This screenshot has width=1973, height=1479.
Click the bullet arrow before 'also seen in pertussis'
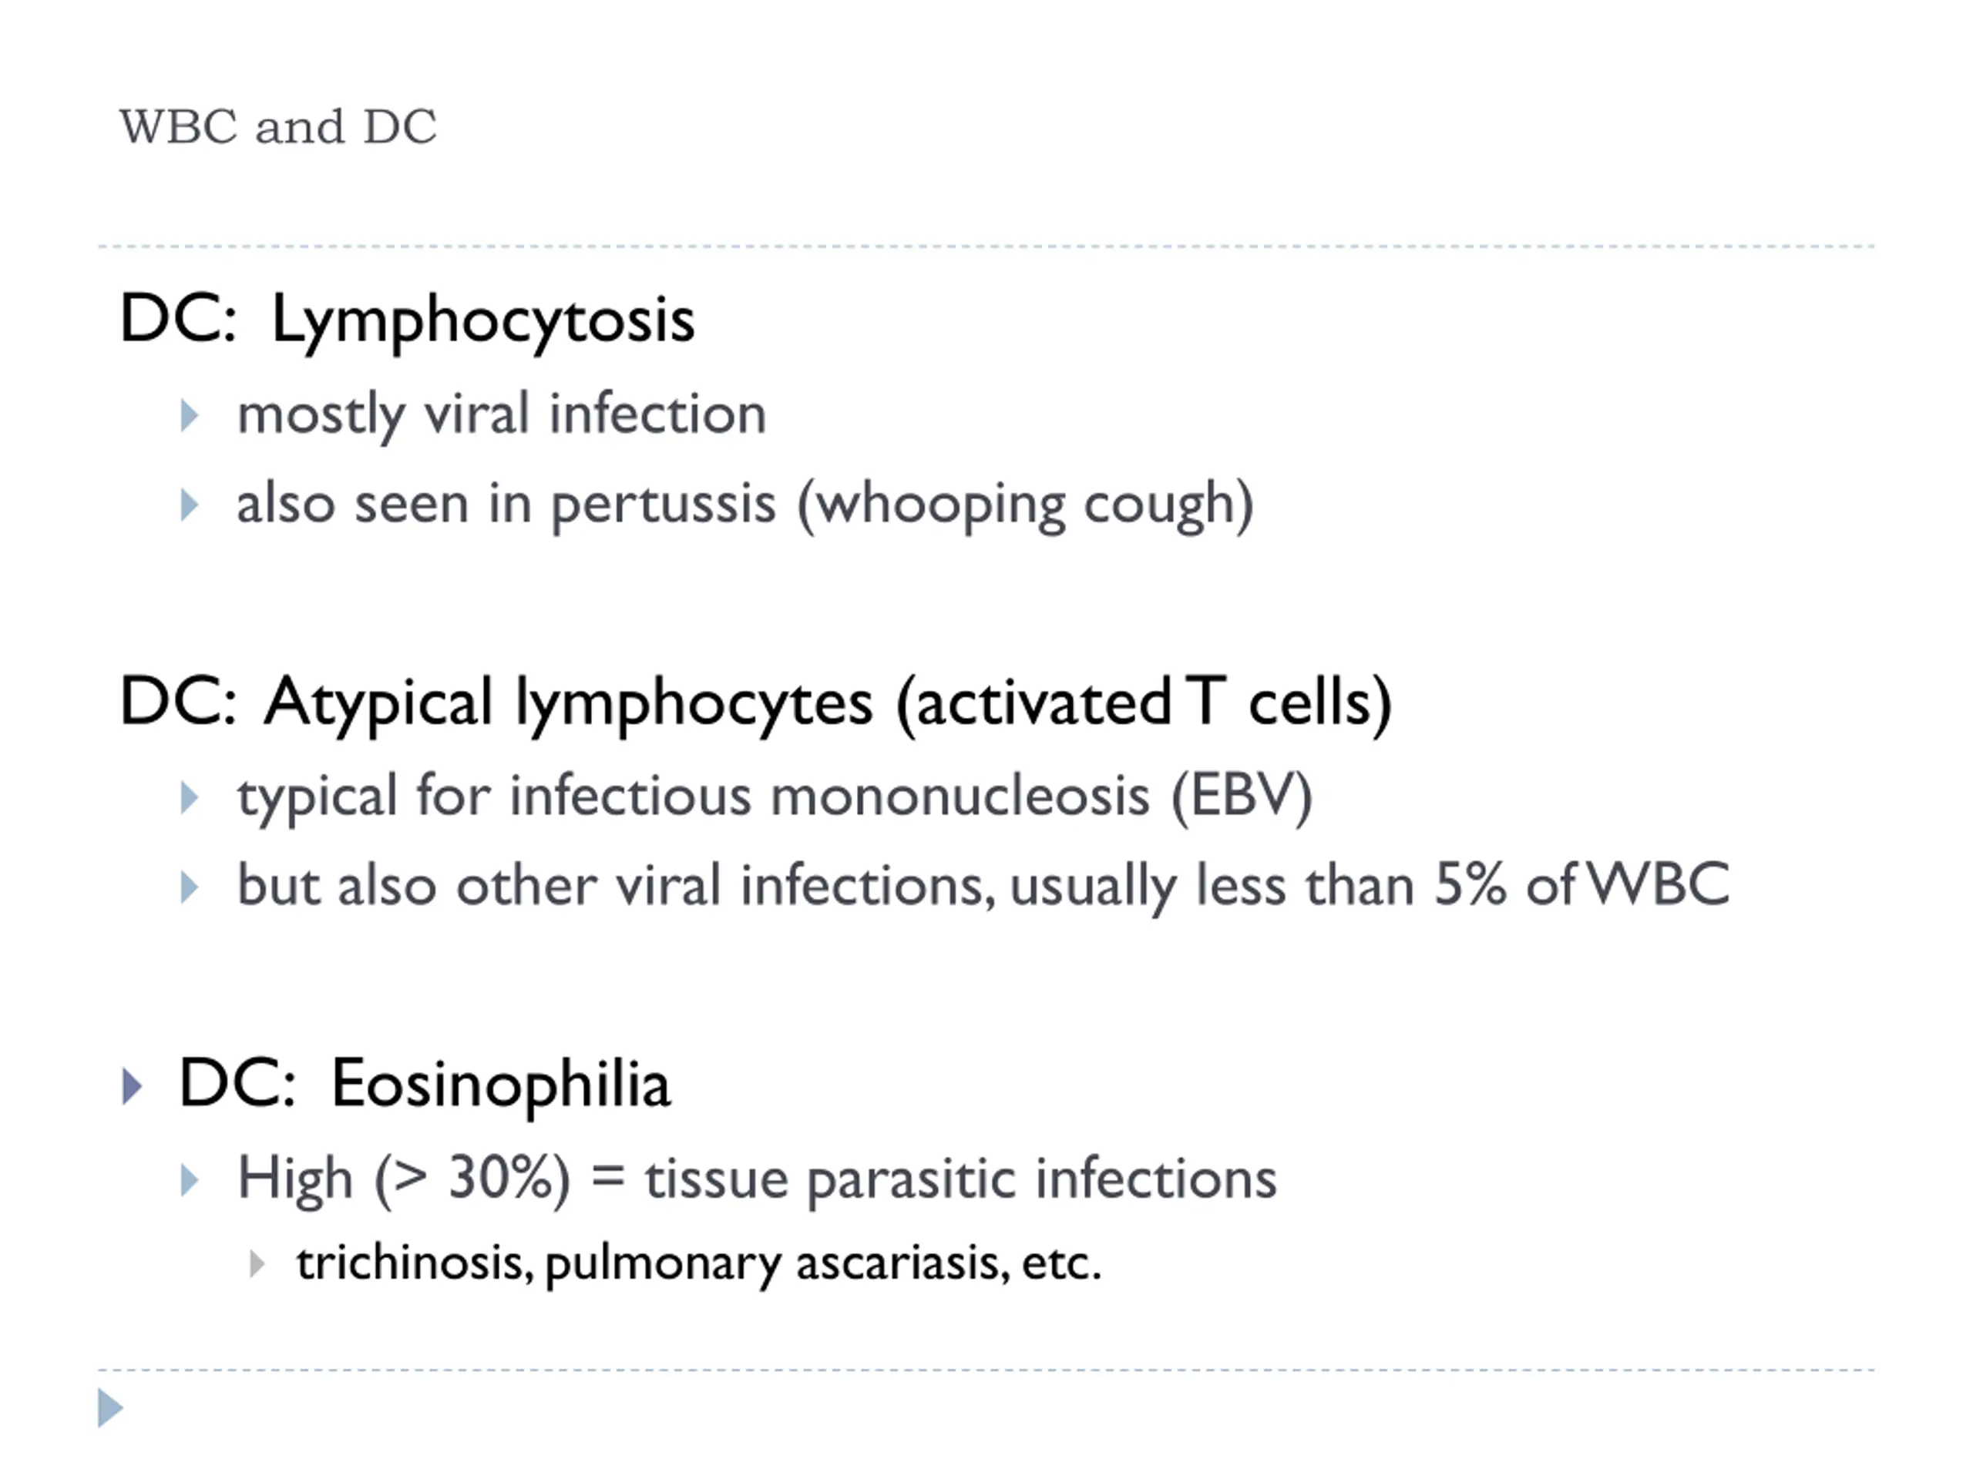coord(189,505)
